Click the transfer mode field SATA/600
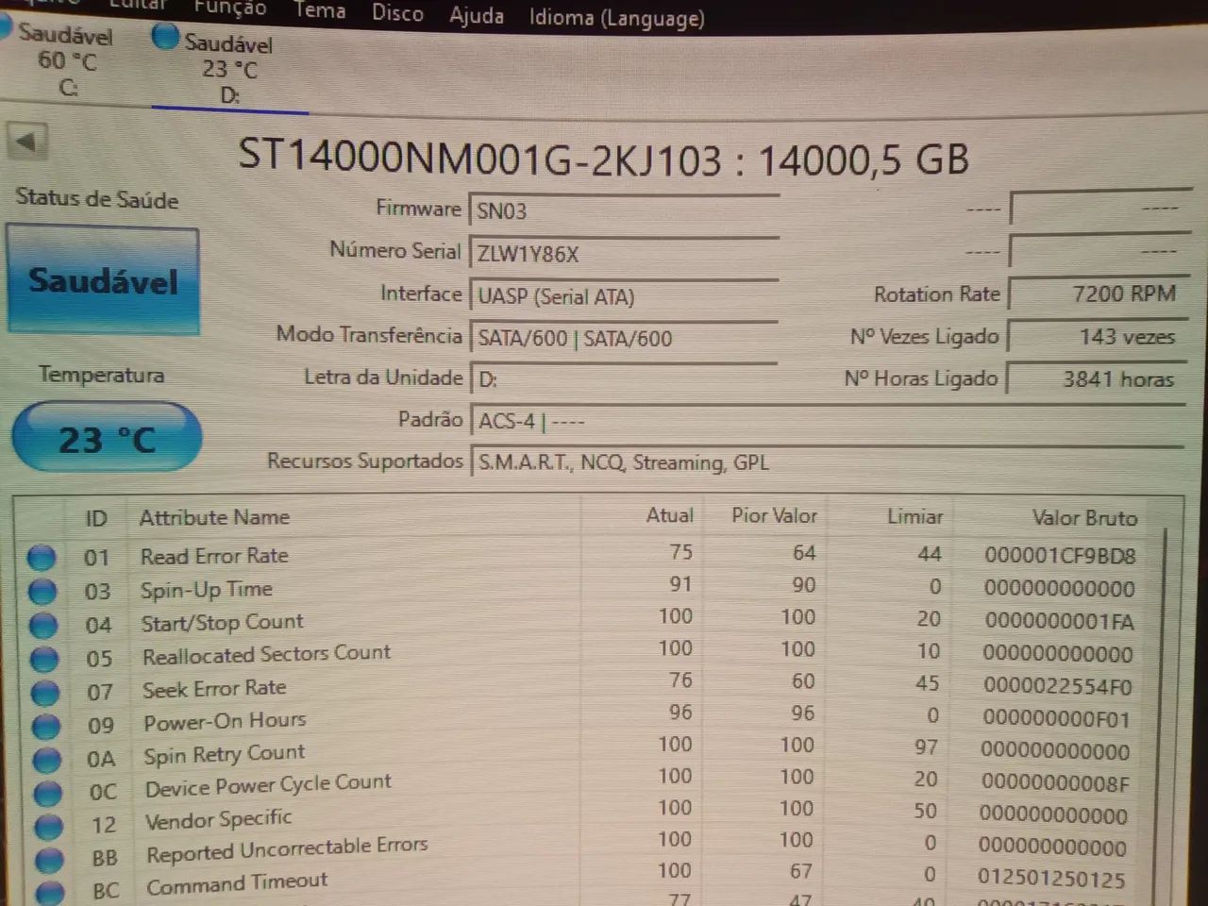Viewport: 1208px width, 906px height. (x=624, y=338)
